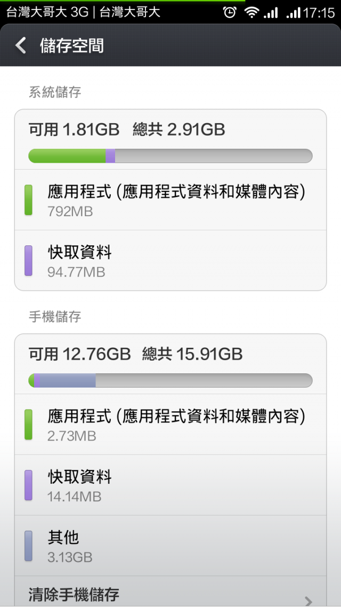341x607 pixels.
Task: Tap the back arrow icon
Action: point(21,45)
